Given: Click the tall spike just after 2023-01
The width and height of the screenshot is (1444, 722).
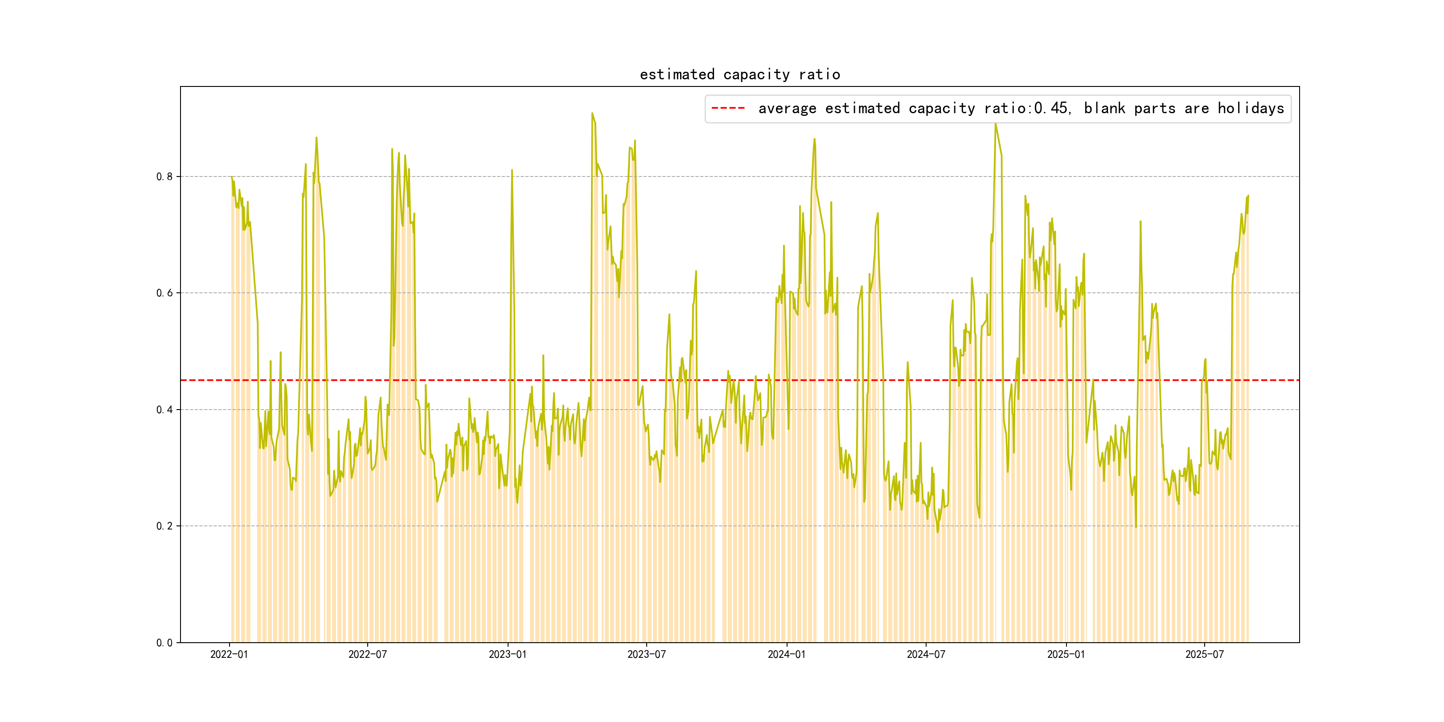Looking at the screenshot, I should [512, 170].
